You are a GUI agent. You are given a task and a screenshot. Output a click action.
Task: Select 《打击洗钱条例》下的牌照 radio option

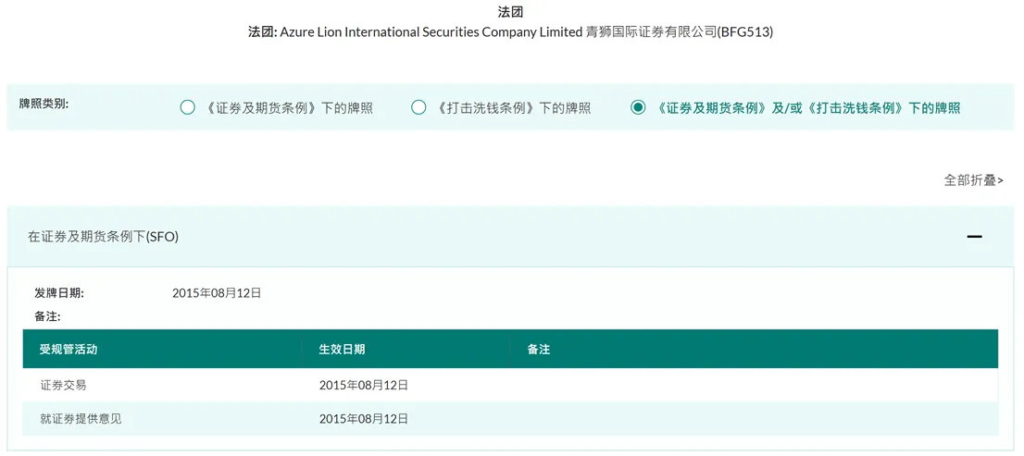[418, 108]
